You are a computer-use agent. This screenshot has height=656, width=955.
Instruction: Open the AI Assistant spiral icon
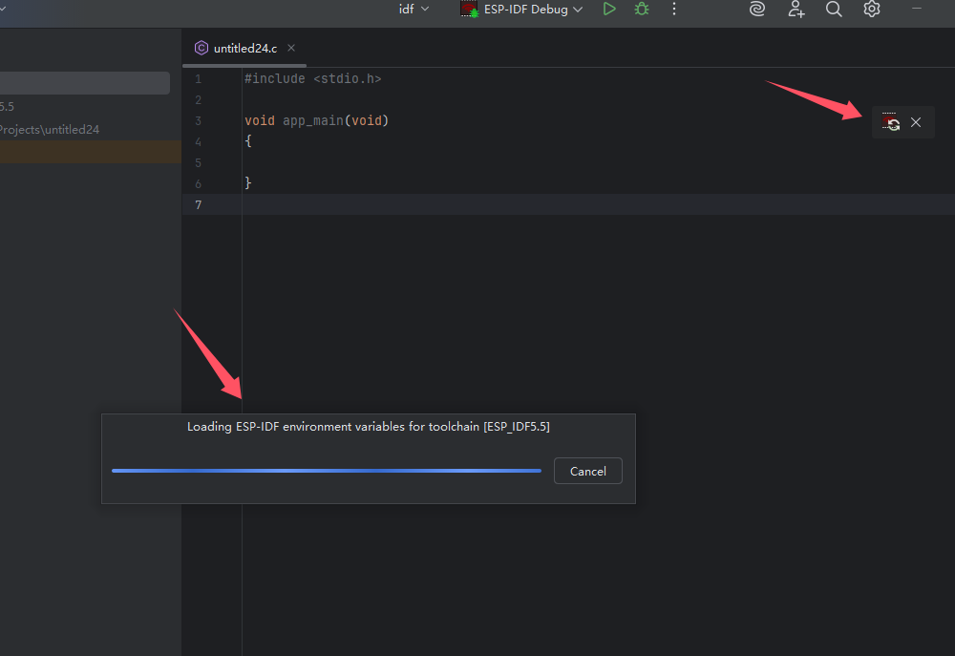pos(757,10)
